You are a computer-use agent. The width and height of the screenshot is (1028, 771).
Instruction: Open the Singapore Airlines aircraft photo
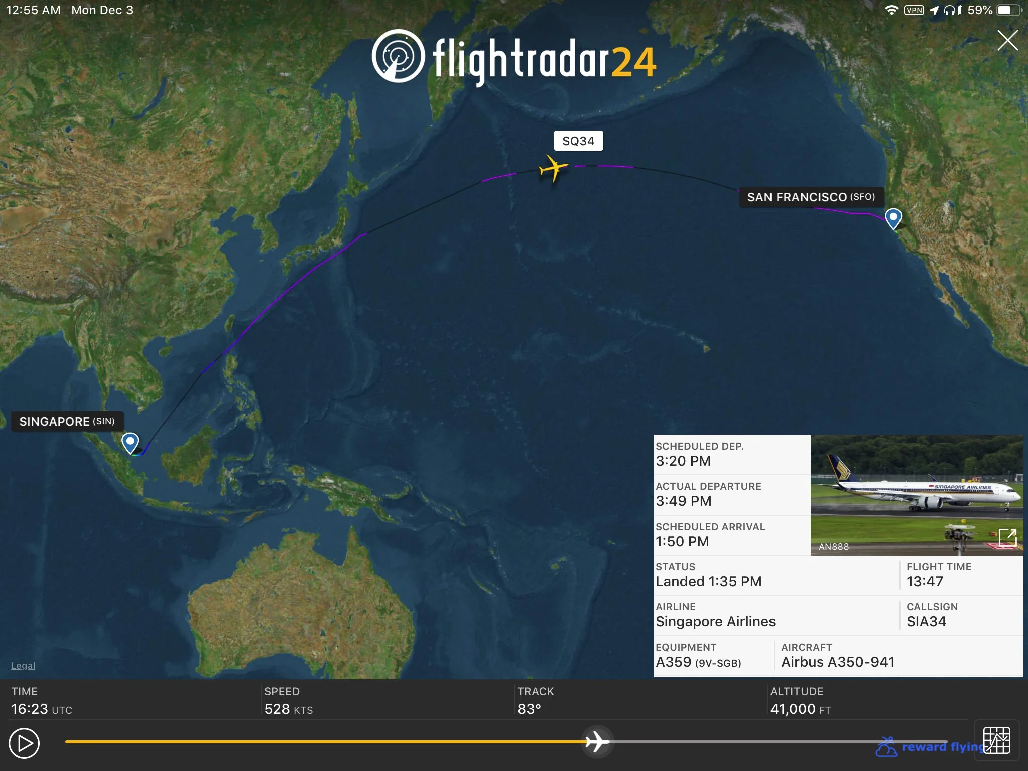[x=917, y=495]
